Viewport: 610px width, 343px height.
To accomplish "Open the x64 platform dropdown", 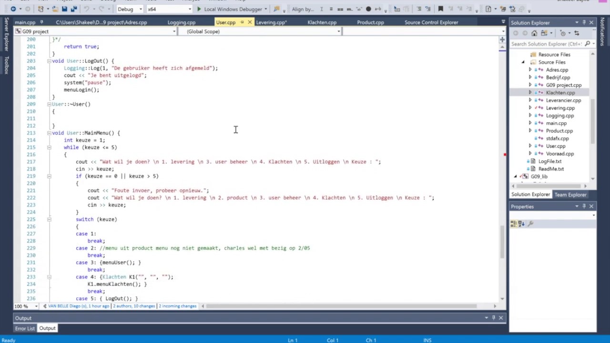I will coord(169,9).
